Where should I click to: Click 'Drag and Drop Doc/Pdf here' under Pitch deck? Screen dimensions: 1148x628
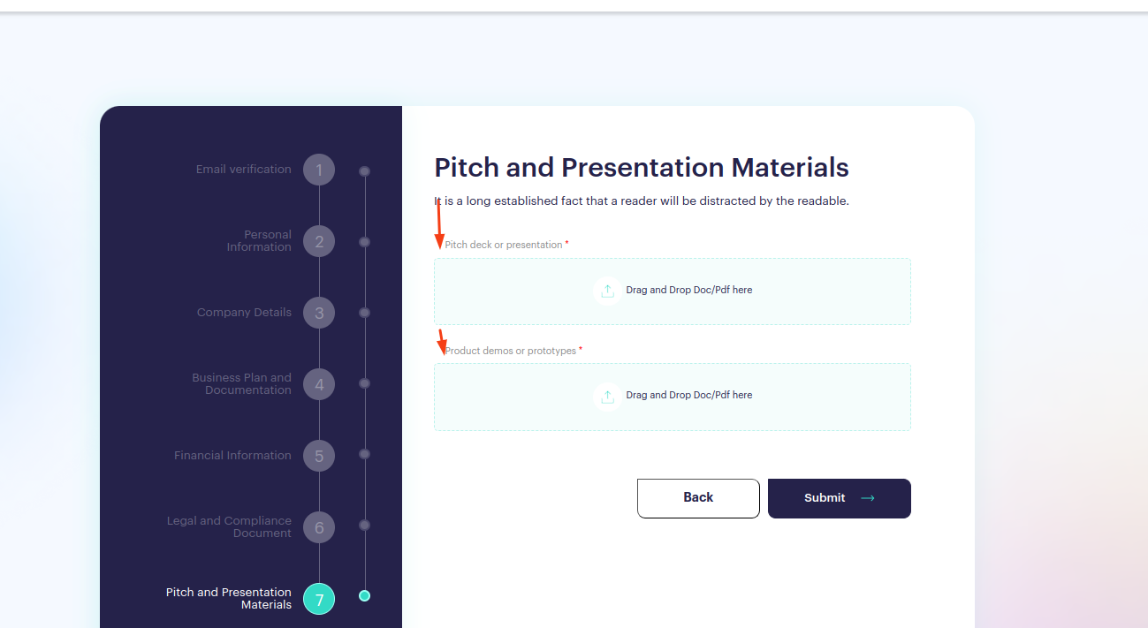689,291
